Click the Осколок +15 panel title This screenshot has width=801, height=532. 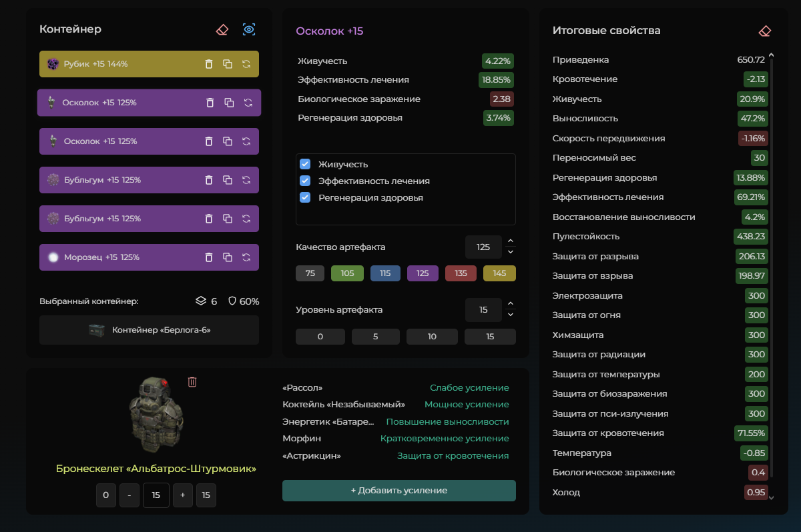[330, 31]
